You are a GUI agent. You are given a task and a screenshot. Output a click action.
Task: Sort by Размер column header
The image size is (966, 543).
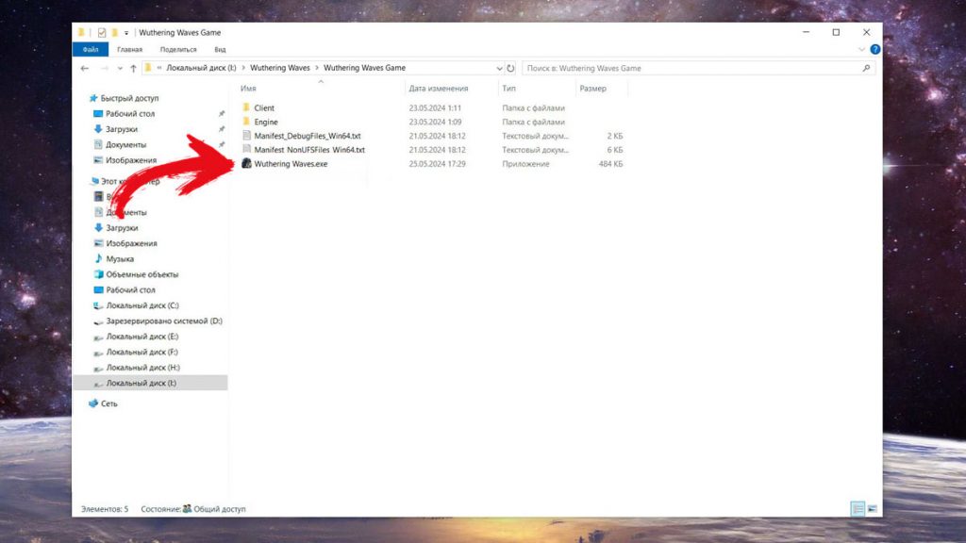point(592,89)
